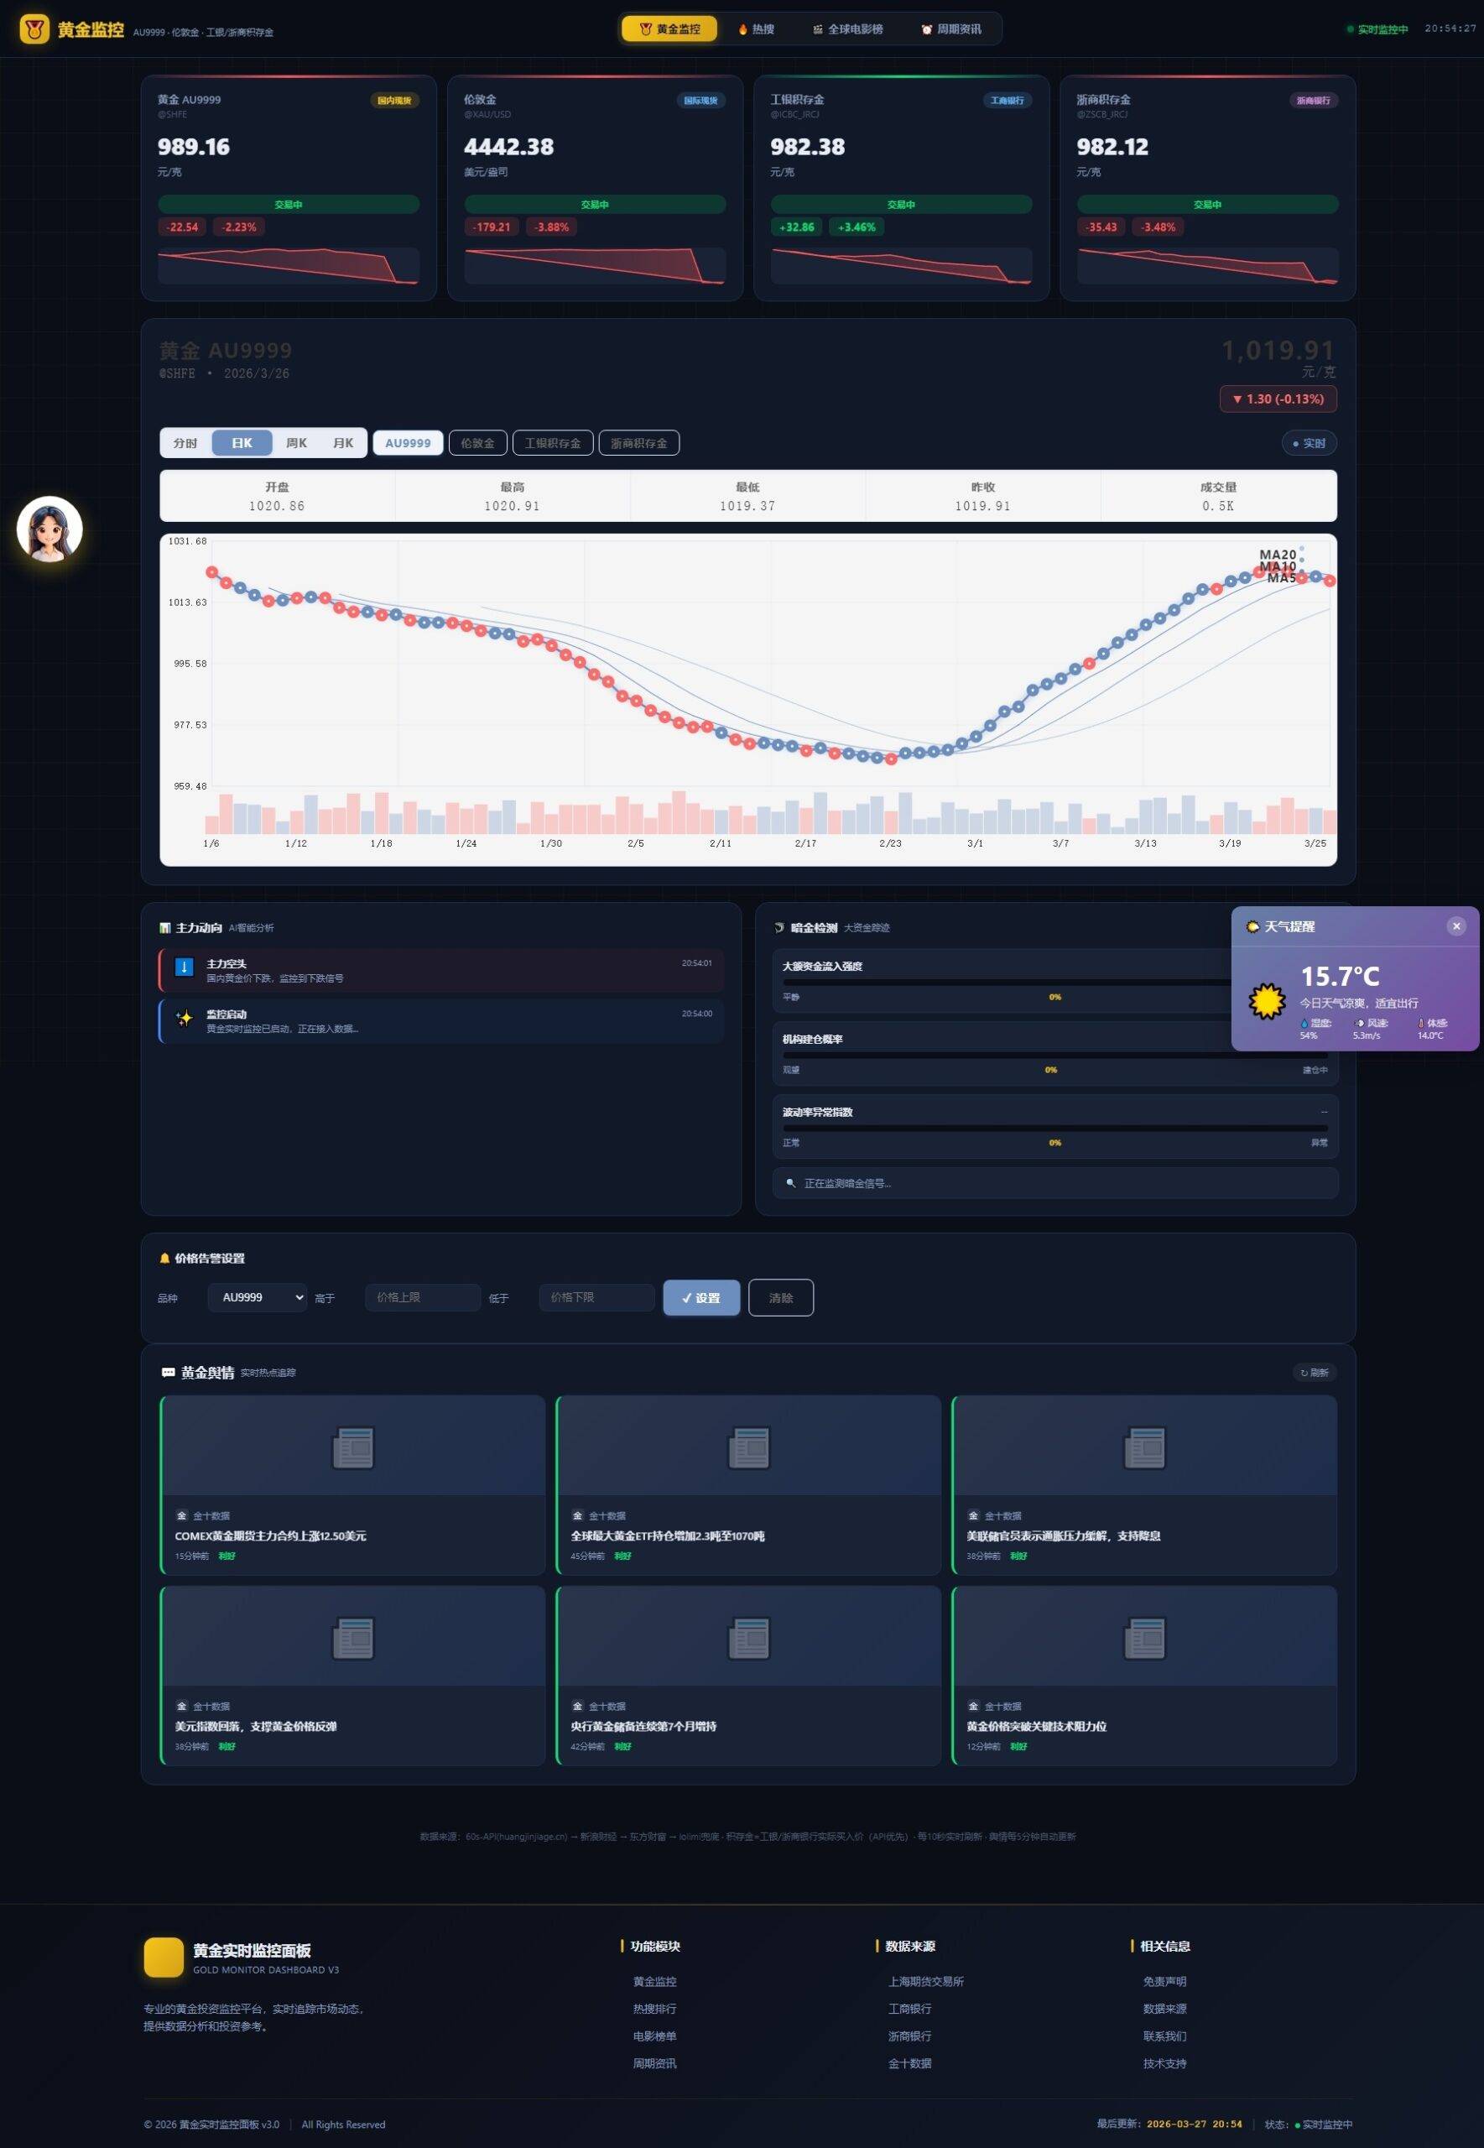The height and width of the screenshot is (2148, 1484).
Task: Click the yellow footer logo square
Action: (164, 1958)
